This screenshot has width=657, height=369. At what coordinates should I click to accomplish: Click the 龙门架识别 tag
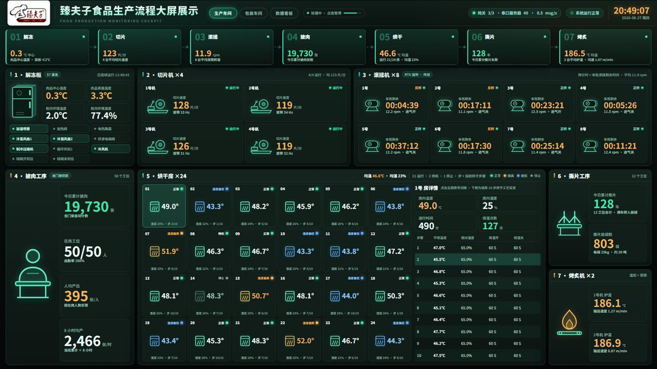pos(61,176)
